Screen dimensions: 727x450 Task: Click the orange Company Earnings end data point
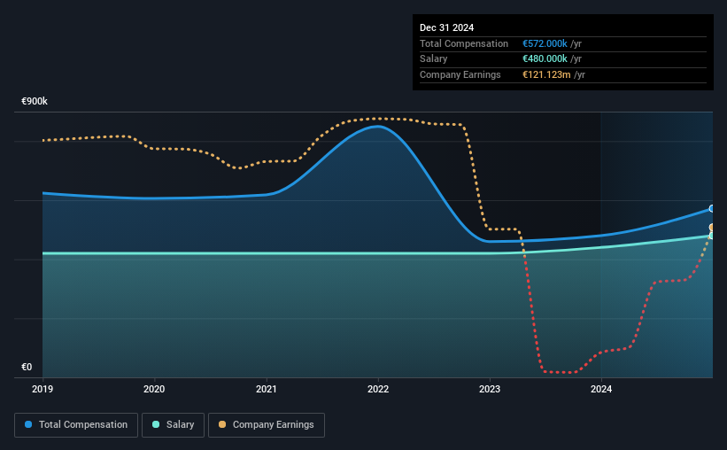pos(712,228)
